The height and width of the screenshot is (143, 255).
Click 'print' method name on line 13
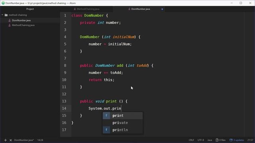[x=111, y=101]
